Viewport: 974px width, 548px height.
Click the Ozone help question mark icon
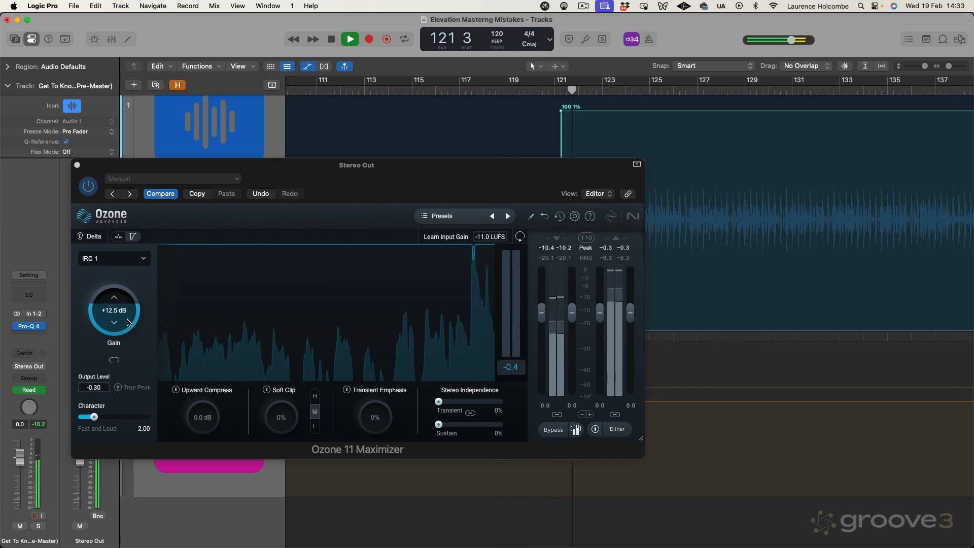tap(590, 216)
